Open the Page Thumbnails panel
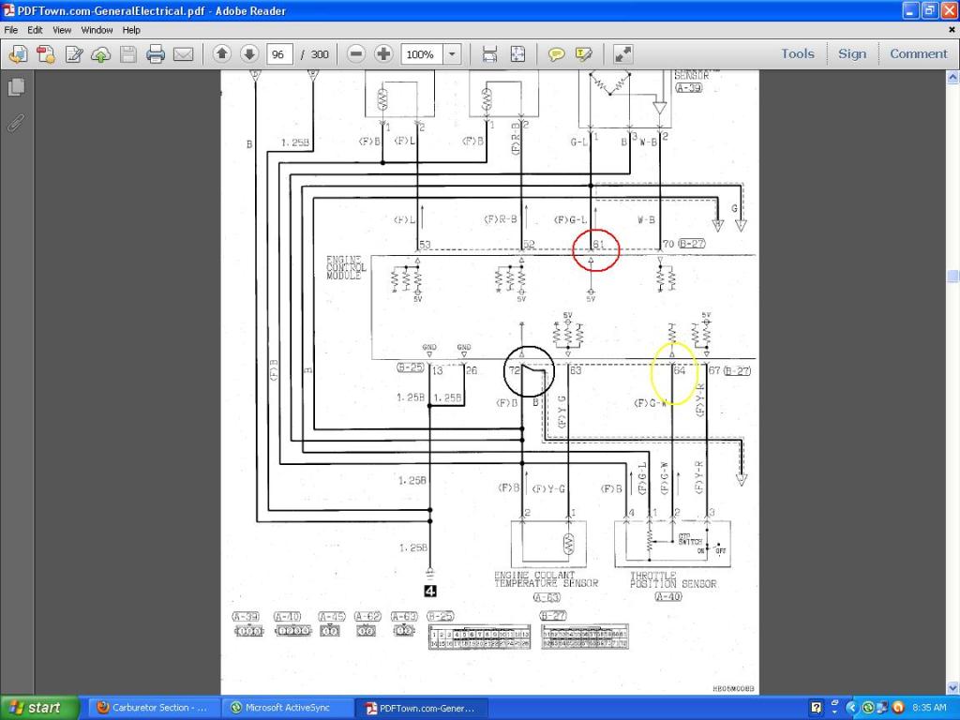Image resolution: width=960 pixels, height=720 pixels. [x=16, y=87]
